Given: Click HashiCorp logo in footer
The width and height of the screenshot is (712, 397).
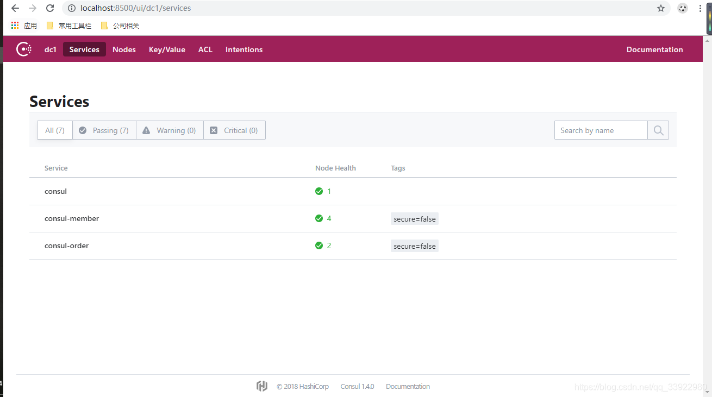Looking at the screenshot, I should (x=262, y=386).
